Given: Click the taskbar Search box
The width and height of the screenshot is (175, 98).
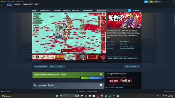Looking at the screenshot, I should coord(69,96).
